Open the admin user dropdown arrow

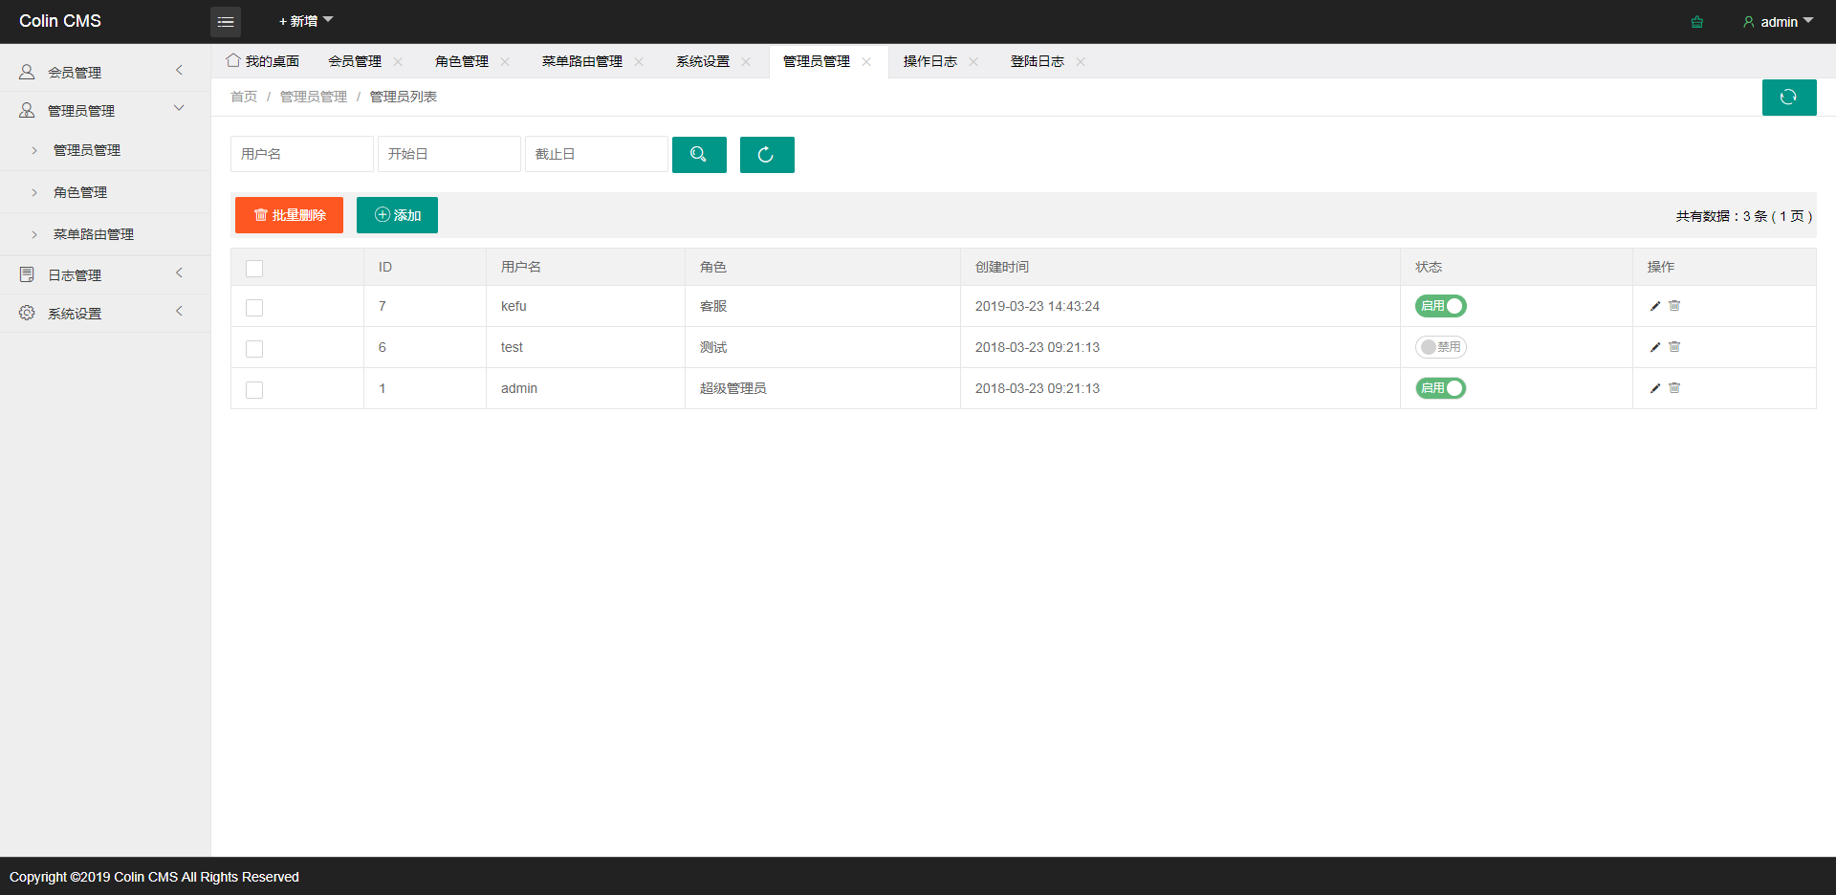[x=1808, y=20]
